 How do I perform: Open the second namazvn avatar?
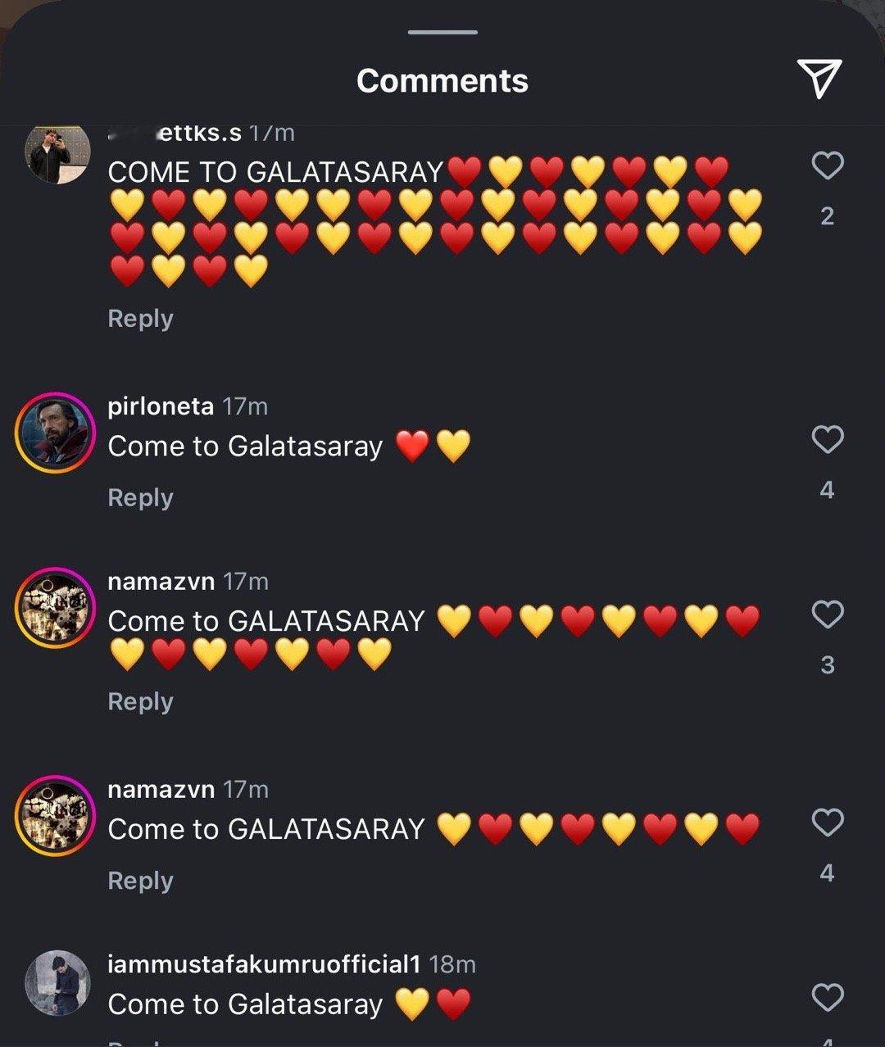[x=56, y=816]
